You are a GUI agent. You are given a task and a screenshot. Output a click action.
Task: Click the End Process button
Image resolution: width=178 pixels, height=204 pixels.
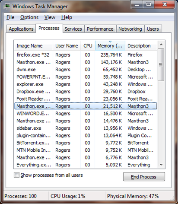pos(144,177)
